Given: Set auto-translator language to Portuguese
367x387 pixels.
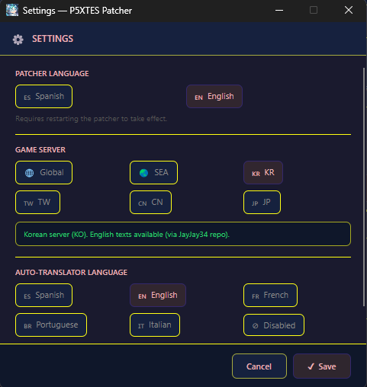Looking at the screenshot, I should (x=51, y=325).
